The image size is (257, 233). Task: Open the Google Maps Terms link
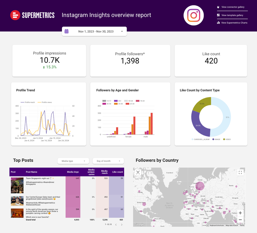tap(242, 225)
